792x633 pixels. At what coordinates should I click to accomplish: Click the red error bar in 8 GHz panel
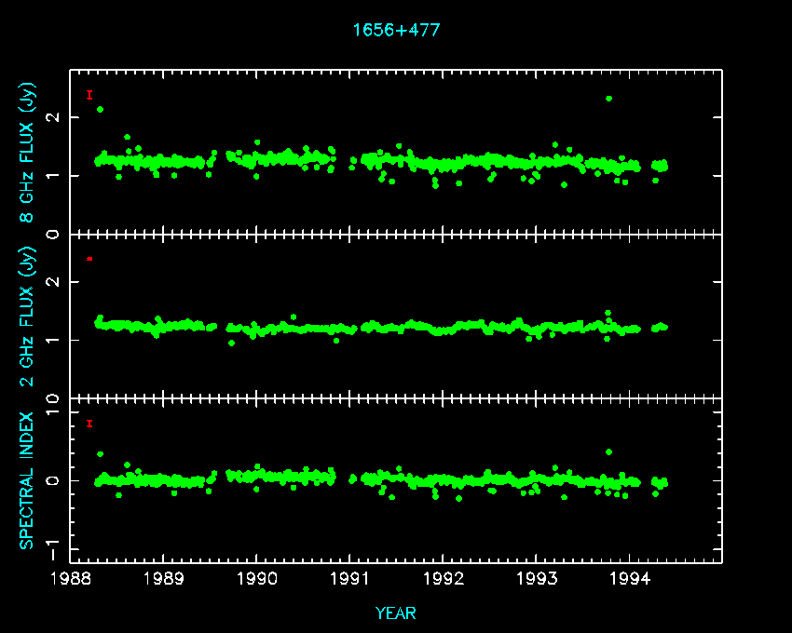89,95
